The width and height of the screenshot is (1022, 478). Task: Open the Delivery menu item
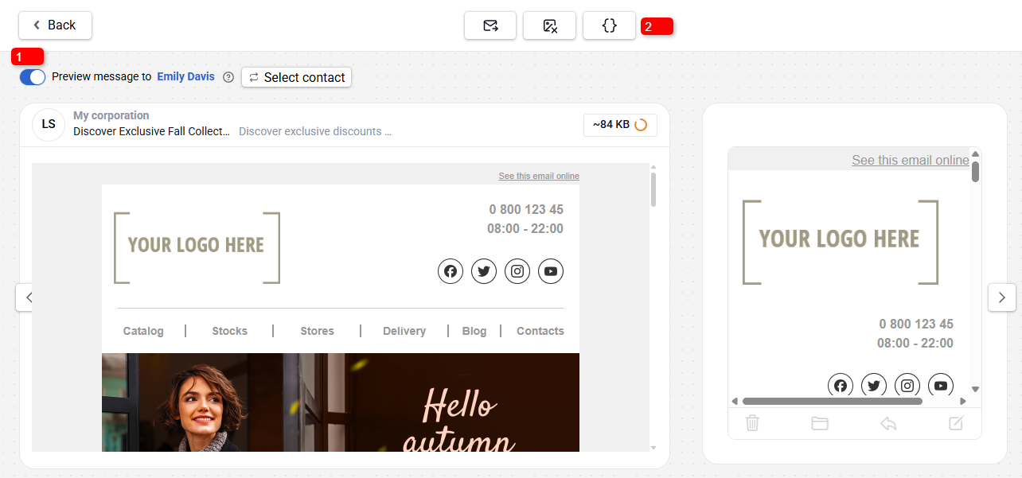click(404, 331)
